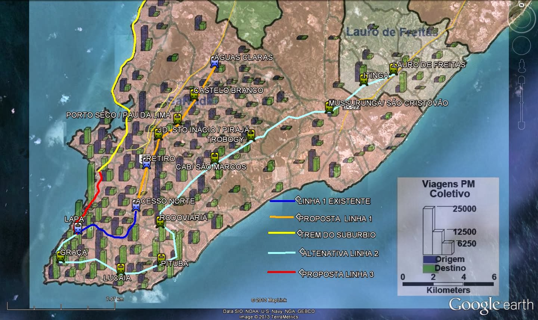Screen dimensions: 538x320
Task: Click the Lapa metro station icon
Action: [x=77, y=228]
